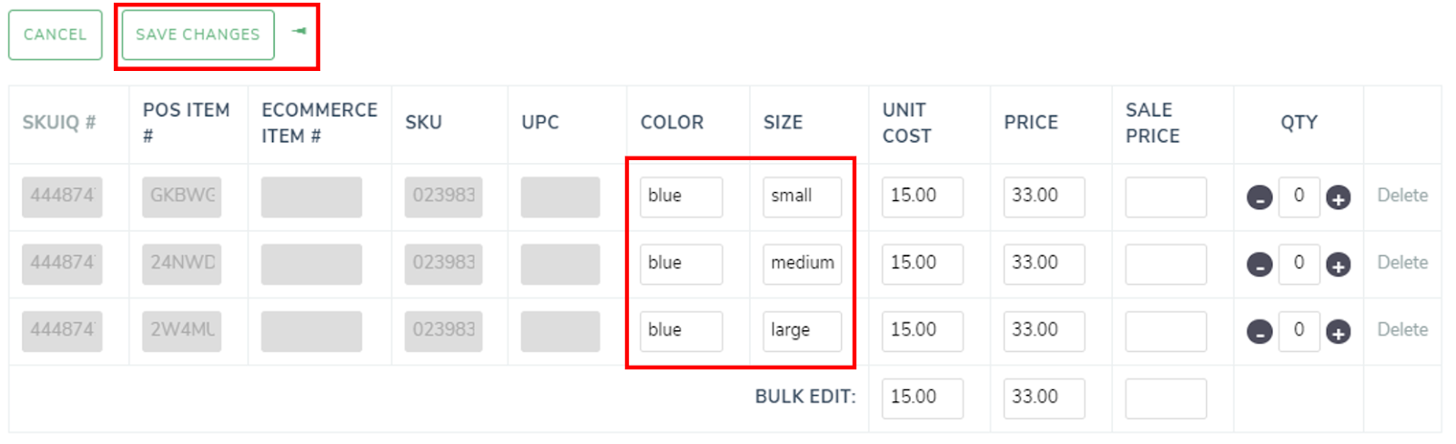Delete the large size variant row
This screenshot has height=444, width=1456.
1401,330
